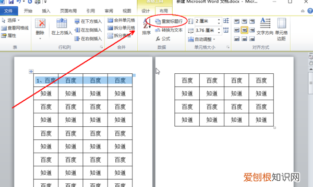313x187 pixels.
Task: Select the table Layout (布局) tab
Action: pos(164,11)
